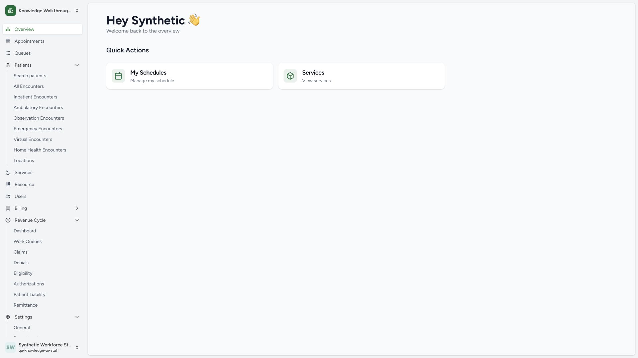Click the green facility logo icon
Image resolution: width=638 pixels, height=358 pixels.
point(11,11)
